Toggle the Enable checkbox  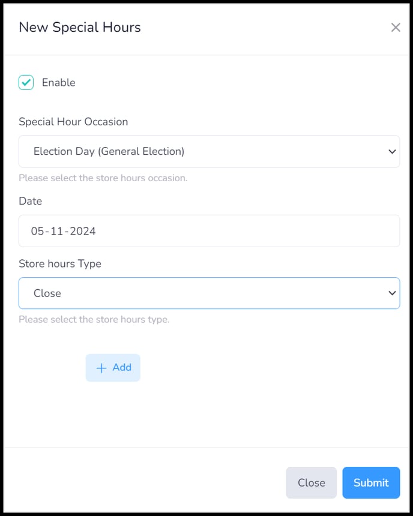(x=26, y=82)
